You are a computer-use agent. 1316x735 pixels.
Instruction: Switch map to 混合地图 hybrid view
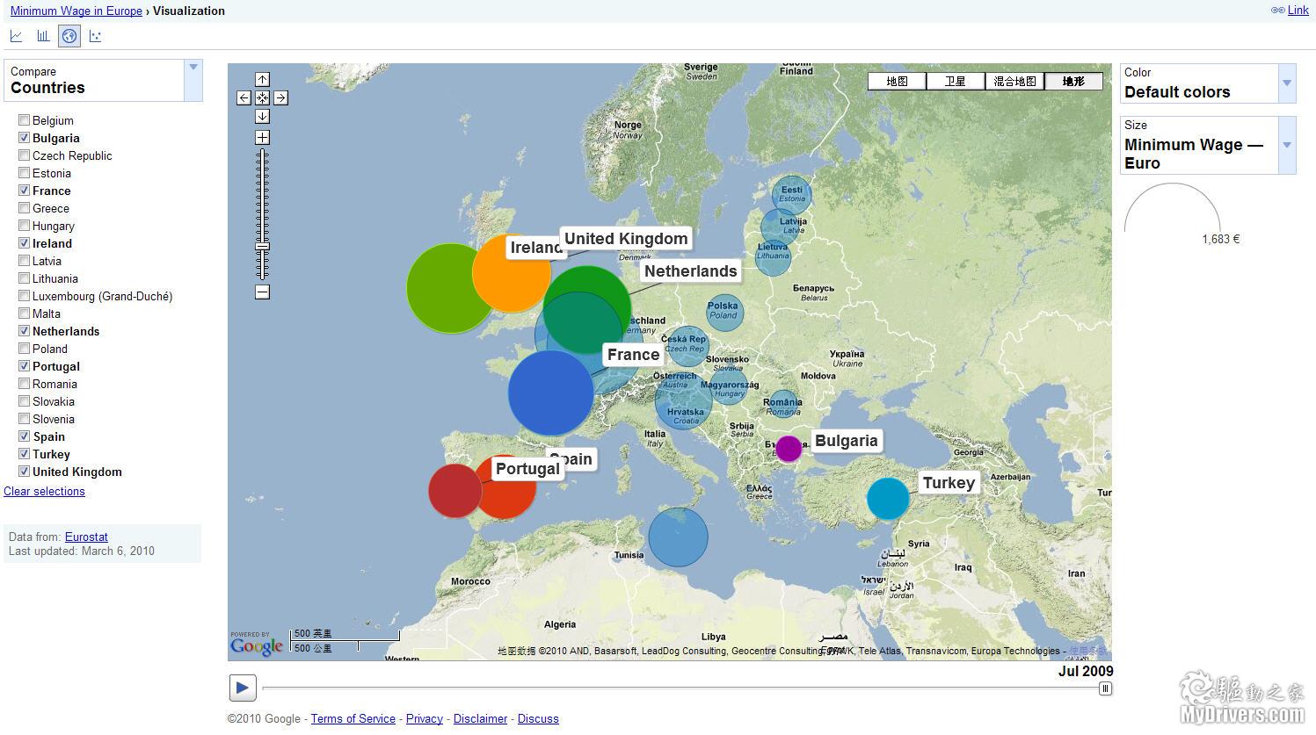1014,82
